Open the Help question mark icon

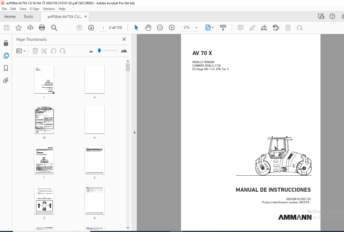pos(332,16)
